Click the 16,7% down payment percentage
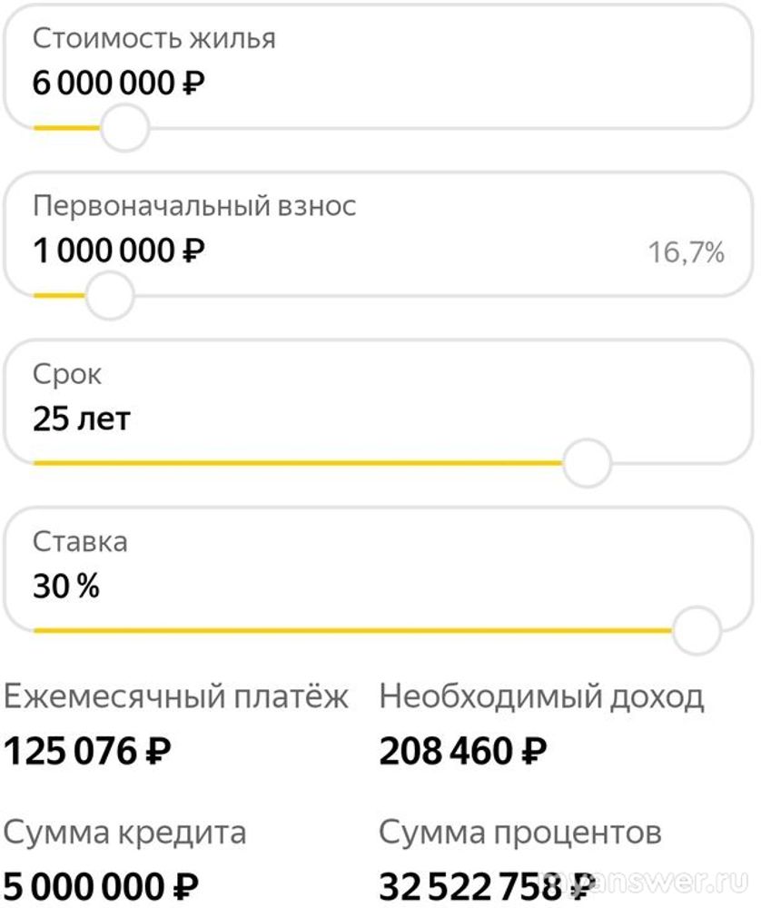 tap(686, 252)
